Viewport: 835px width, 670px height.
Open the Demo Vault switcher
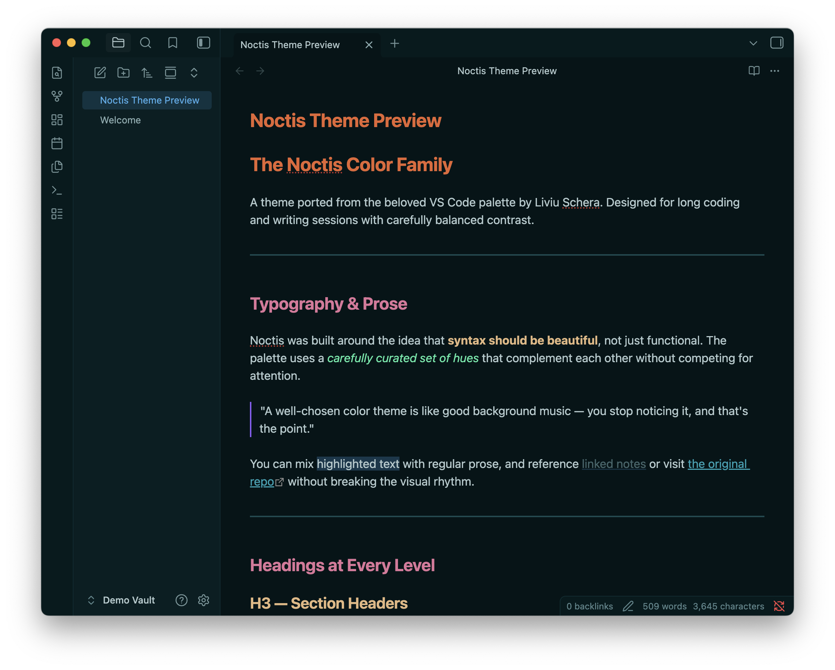(122, 600)
